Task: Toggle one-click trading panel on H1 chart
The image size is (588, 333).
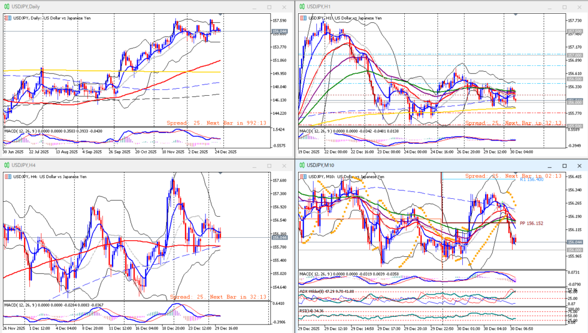Action: click(x=303, y=18)
